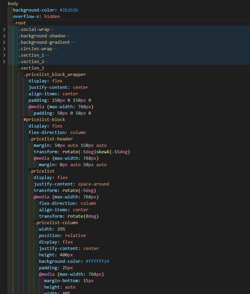Click the body selector on first line
This screenshot has height=294, width=250.
[13, 4]
